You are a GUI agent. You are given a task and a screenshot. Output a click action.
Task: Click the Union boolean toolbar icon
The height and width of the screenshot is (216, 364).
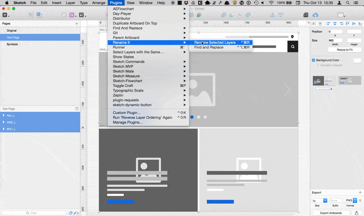pos(224,15)
